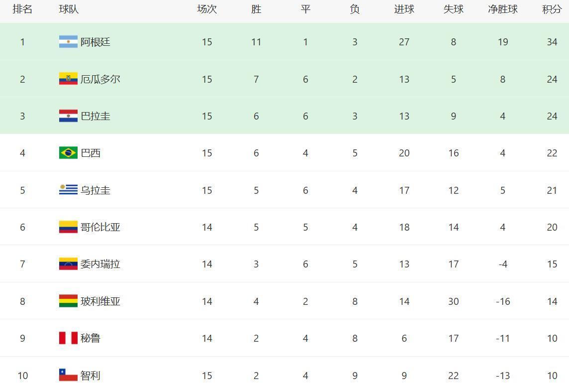The width and height of the screenshot is (569, 392).
Task: Click the Argentina flag icon
Action: click(68, 42)
